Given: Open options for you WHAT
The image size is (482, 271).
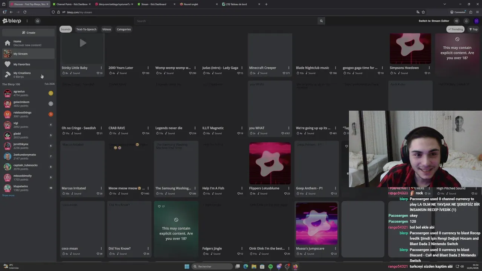Looking at the screenshot, I should [x=288, y=128].
